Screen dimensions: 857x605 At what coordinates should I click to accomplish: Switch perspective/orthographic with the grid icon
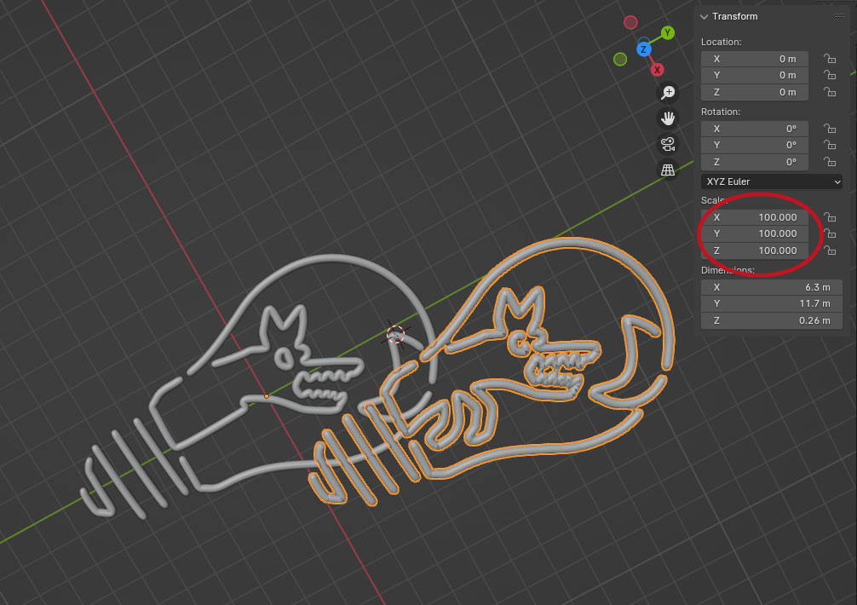click(x=668, y=170)
